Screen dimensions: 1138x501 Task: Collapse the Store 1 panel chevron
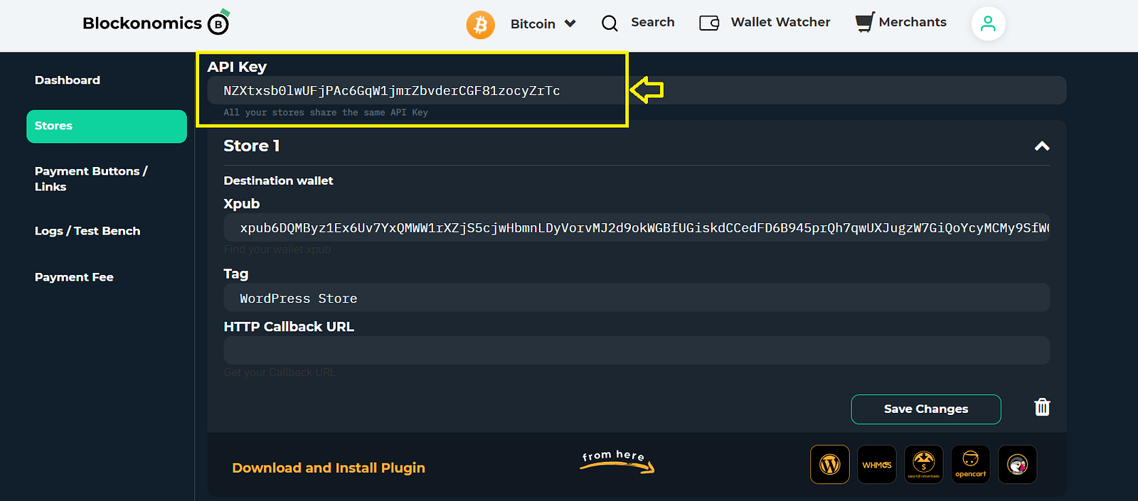[1042, 146]
